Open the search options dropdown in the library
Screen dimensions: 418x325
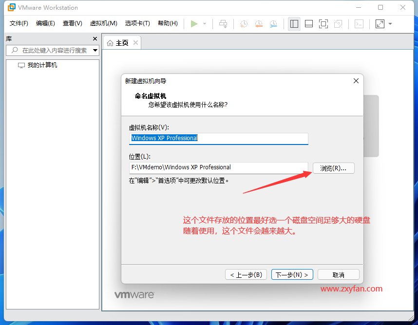(x=95, y=50)
